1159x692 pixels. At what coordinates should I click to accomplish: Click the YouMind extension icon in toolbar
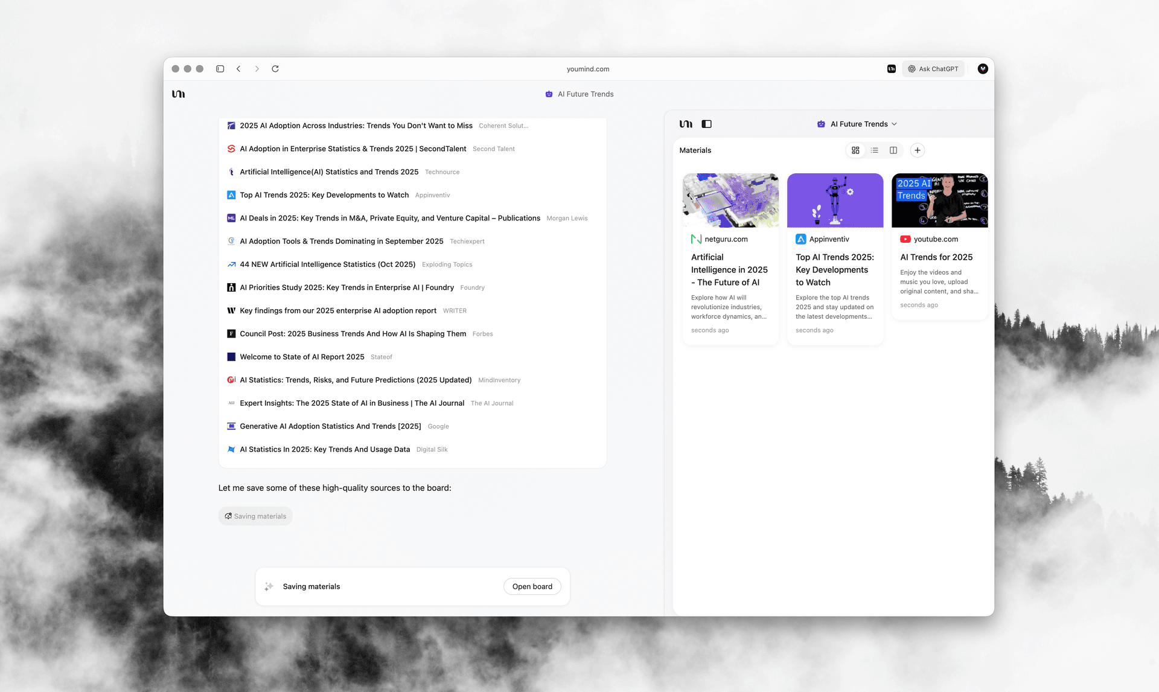point(891,69)
